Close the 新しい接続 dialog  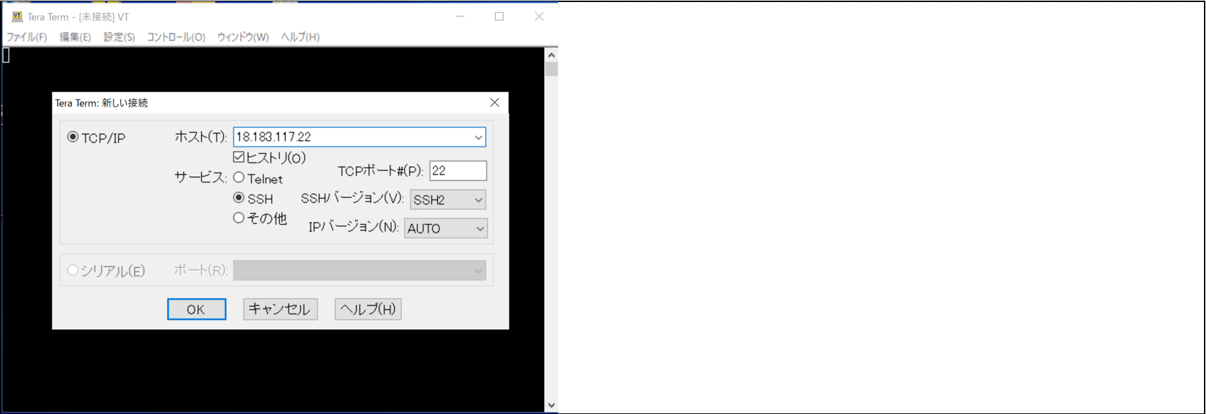point(494,102)
